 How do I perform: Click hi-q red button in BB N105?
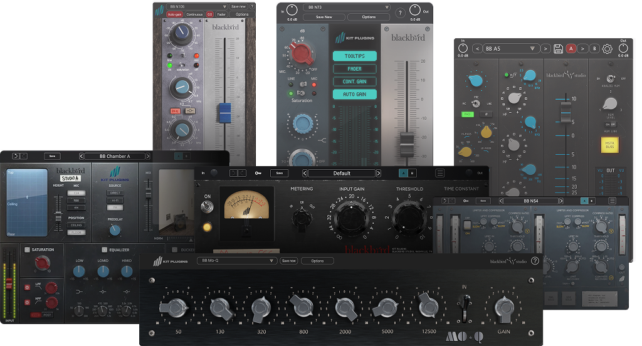175,110
